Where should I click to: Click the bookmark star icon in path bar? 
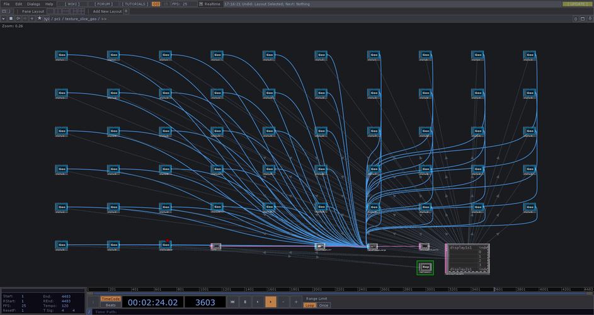39,18
